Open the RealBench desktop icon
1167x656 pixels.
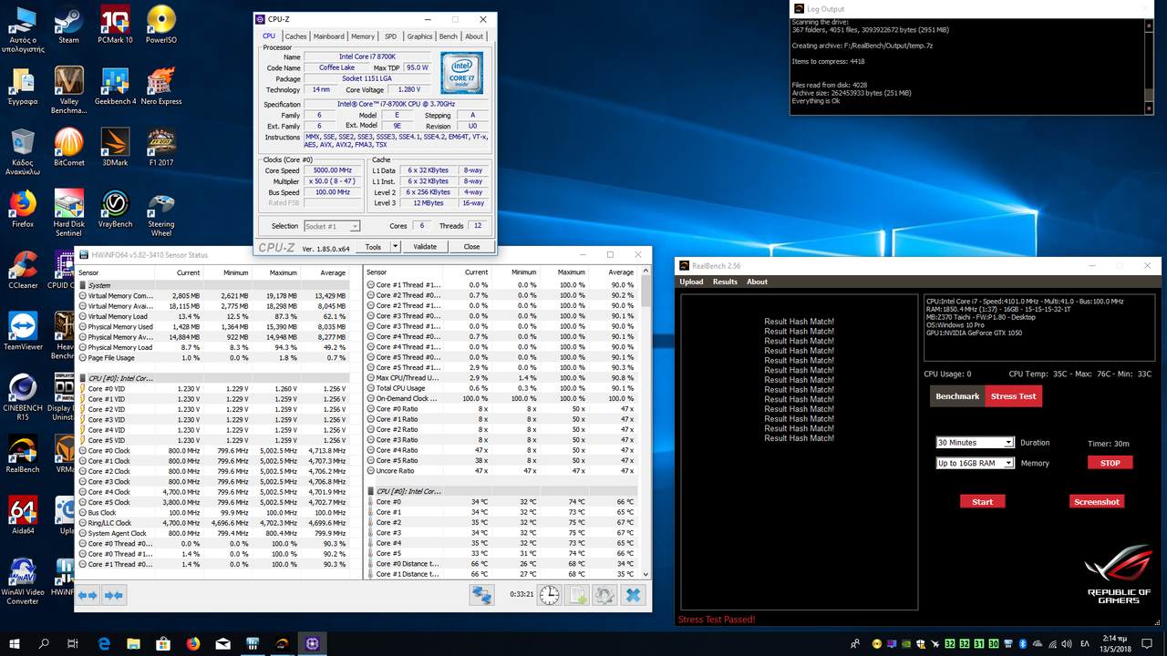tap(23, 454)
